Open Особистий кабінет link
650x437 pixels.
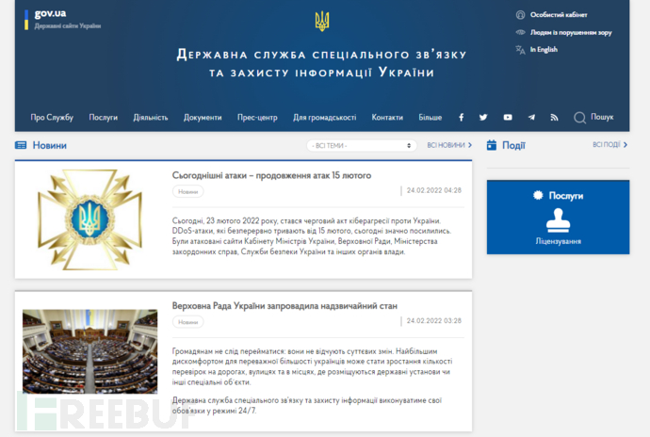559,15
